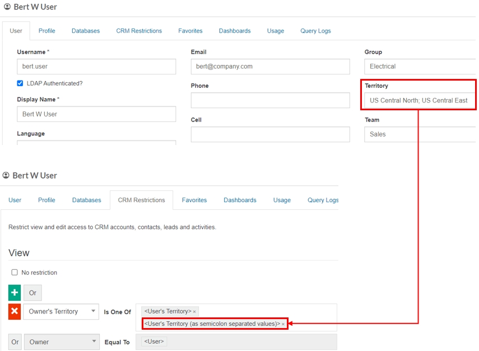Remove the <User's Territory> tag
Image resolution: width=479 pixels, height=351 pixels.
click(x=194, y=311)
